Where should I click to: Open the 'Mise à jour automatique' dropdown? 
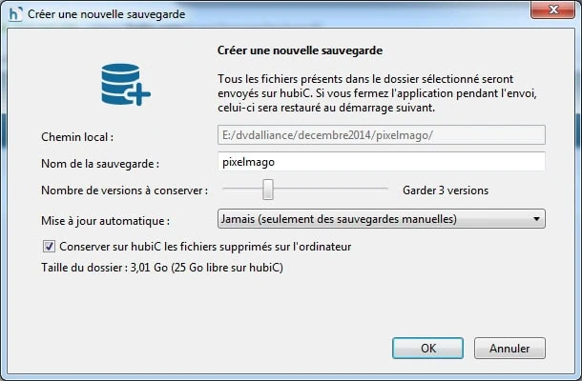382,220
